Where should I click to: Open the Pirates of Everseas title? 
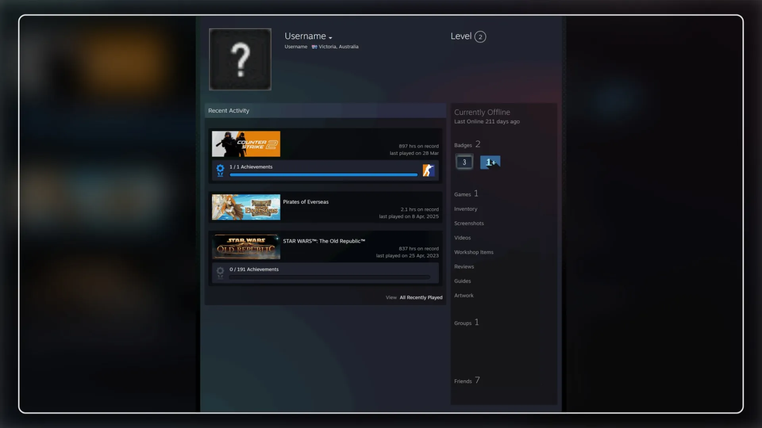(306, 202)
